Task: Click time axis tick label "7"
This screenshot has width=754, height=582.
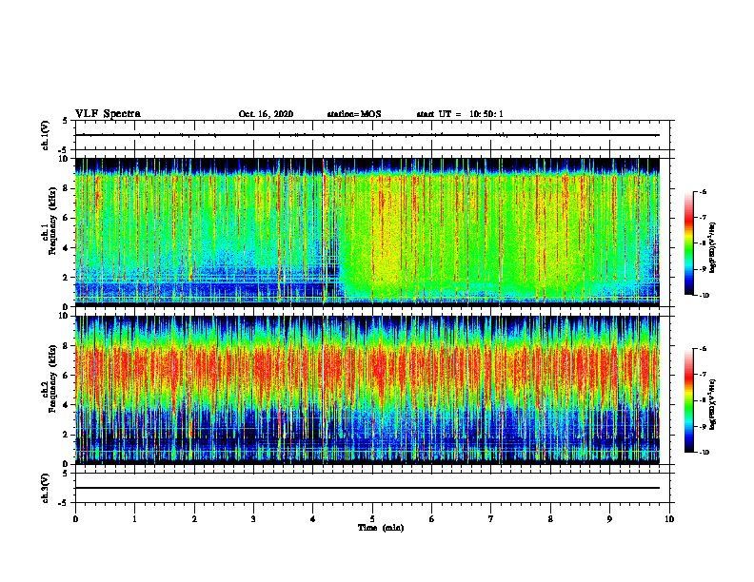Action: [491, 519]
